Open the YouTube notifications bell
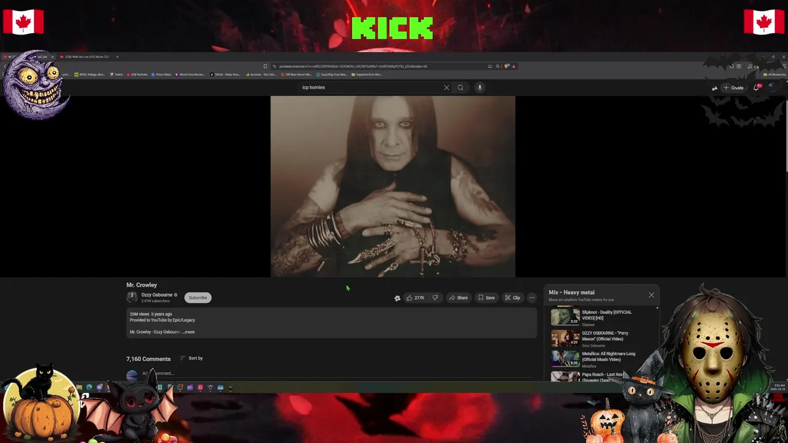This screenshot has width=788, height=443. [757, 87]
